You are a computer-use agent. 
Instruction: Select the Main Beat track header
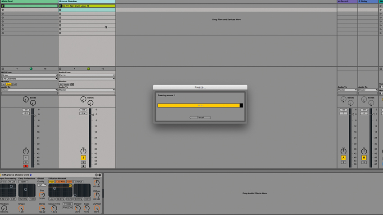pos(29,1)
